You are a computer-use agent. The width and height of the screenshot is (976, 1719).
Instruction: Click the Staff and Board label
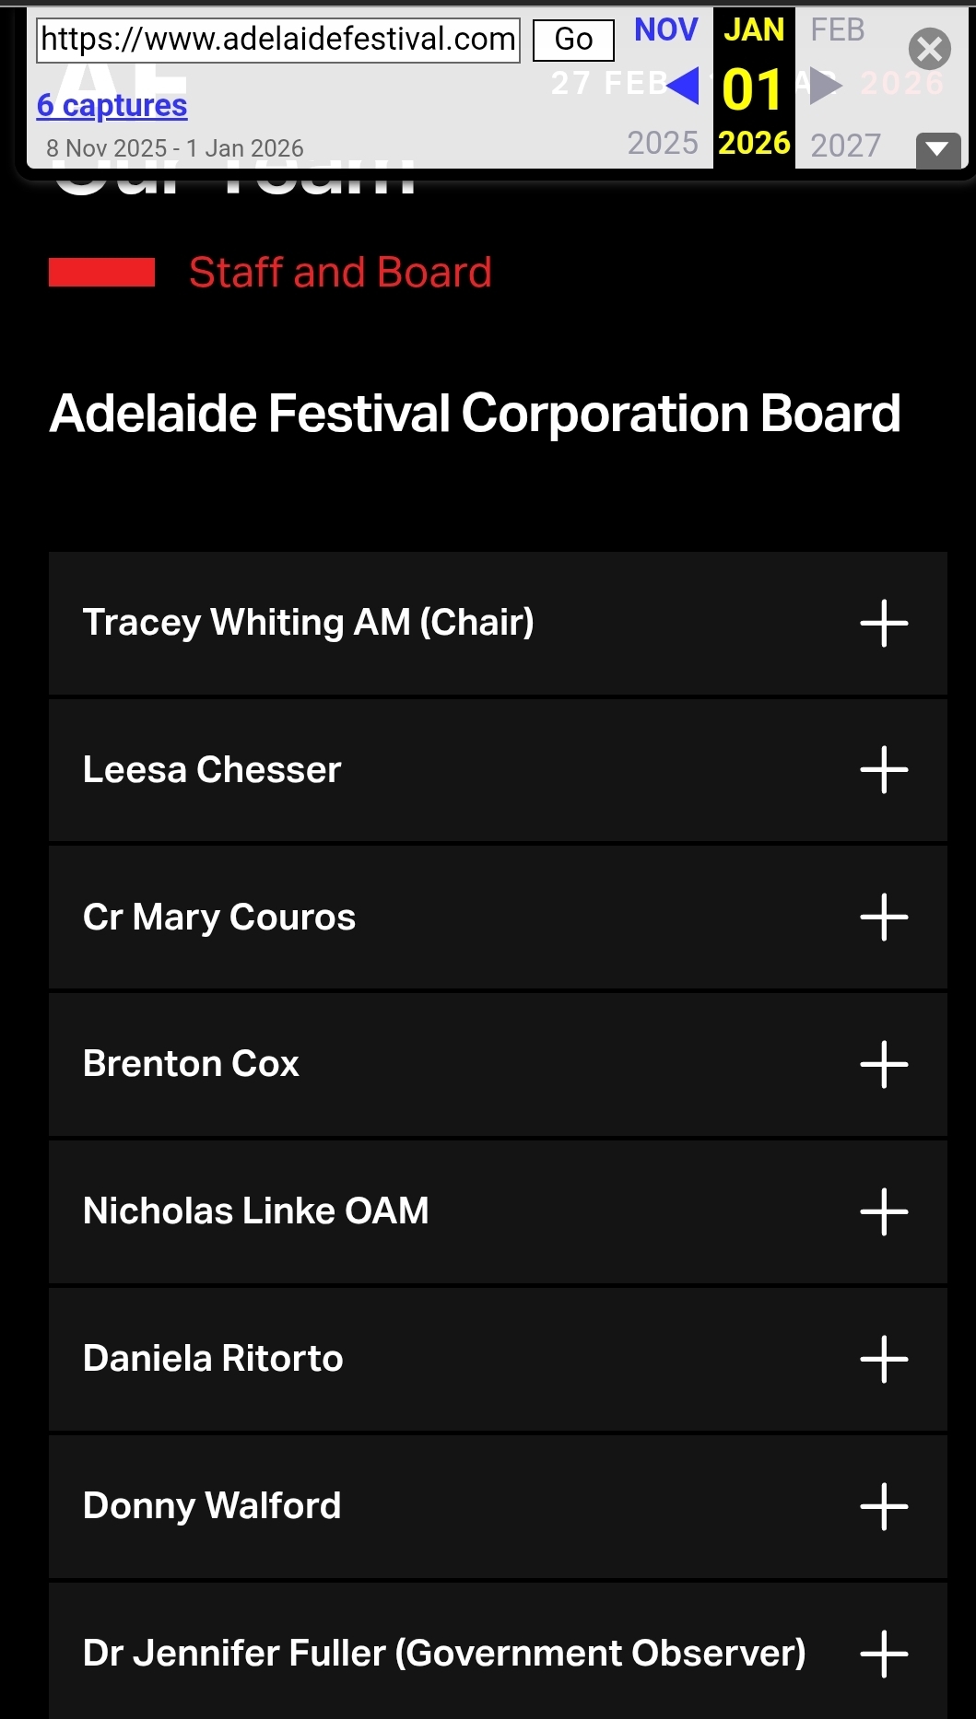pyautogui.click(x=340, y=273)
